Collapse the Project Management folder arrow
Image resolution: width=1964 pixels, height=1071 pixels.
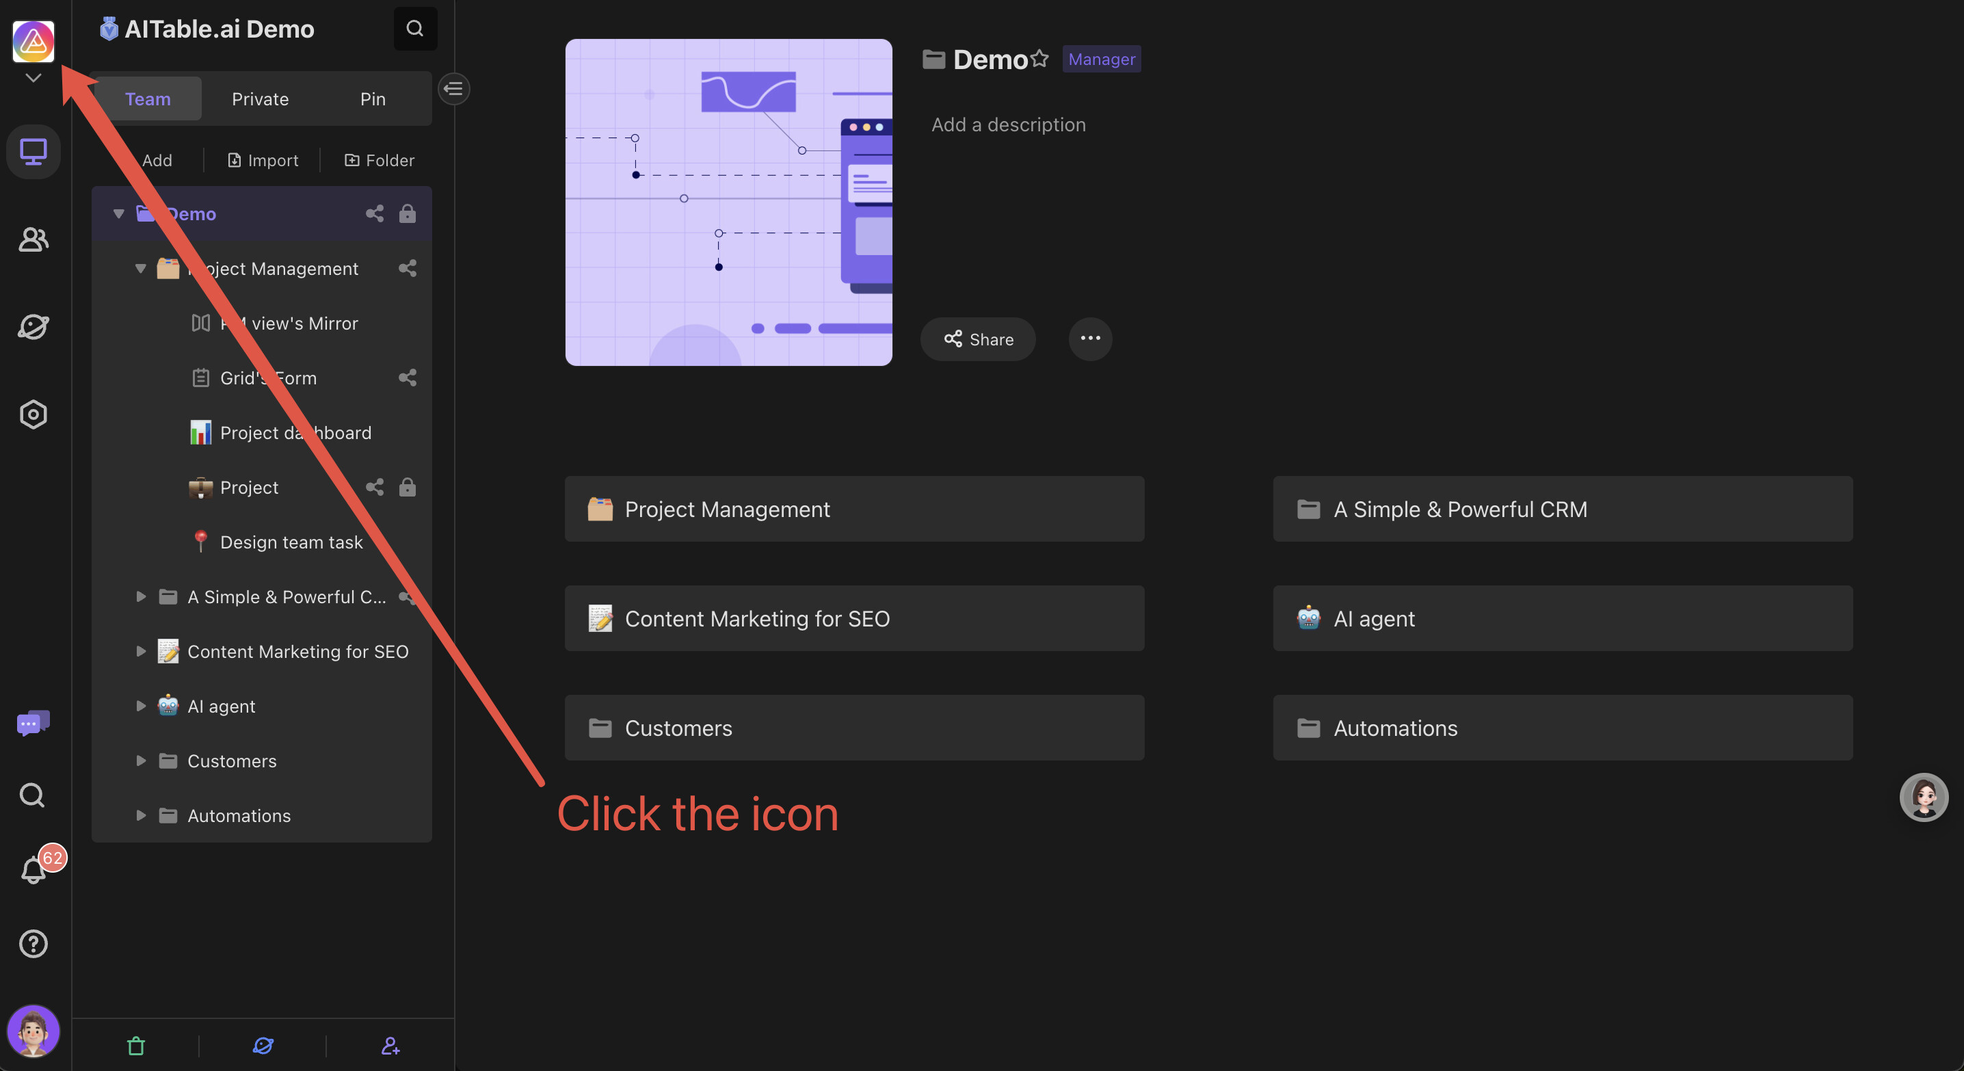pyautogui.click(x=140, y=268)
